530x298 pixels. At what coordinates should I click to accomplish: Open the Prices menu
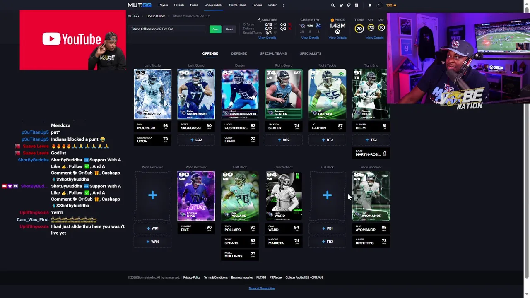pyautogui.click(x=194, y=5)
